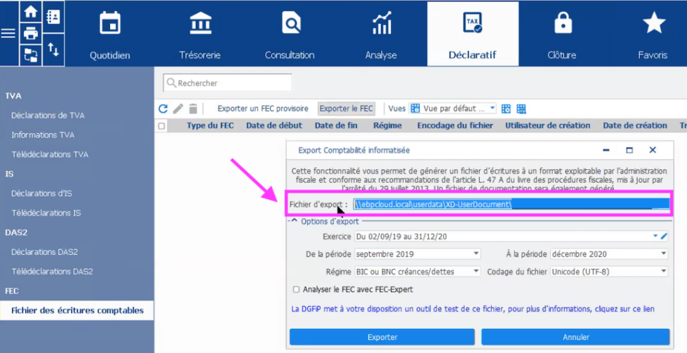Click the grid table icon in toolbar
This screenshot has height=353, width=687.
pyautogui.click(x=521, y=109)
